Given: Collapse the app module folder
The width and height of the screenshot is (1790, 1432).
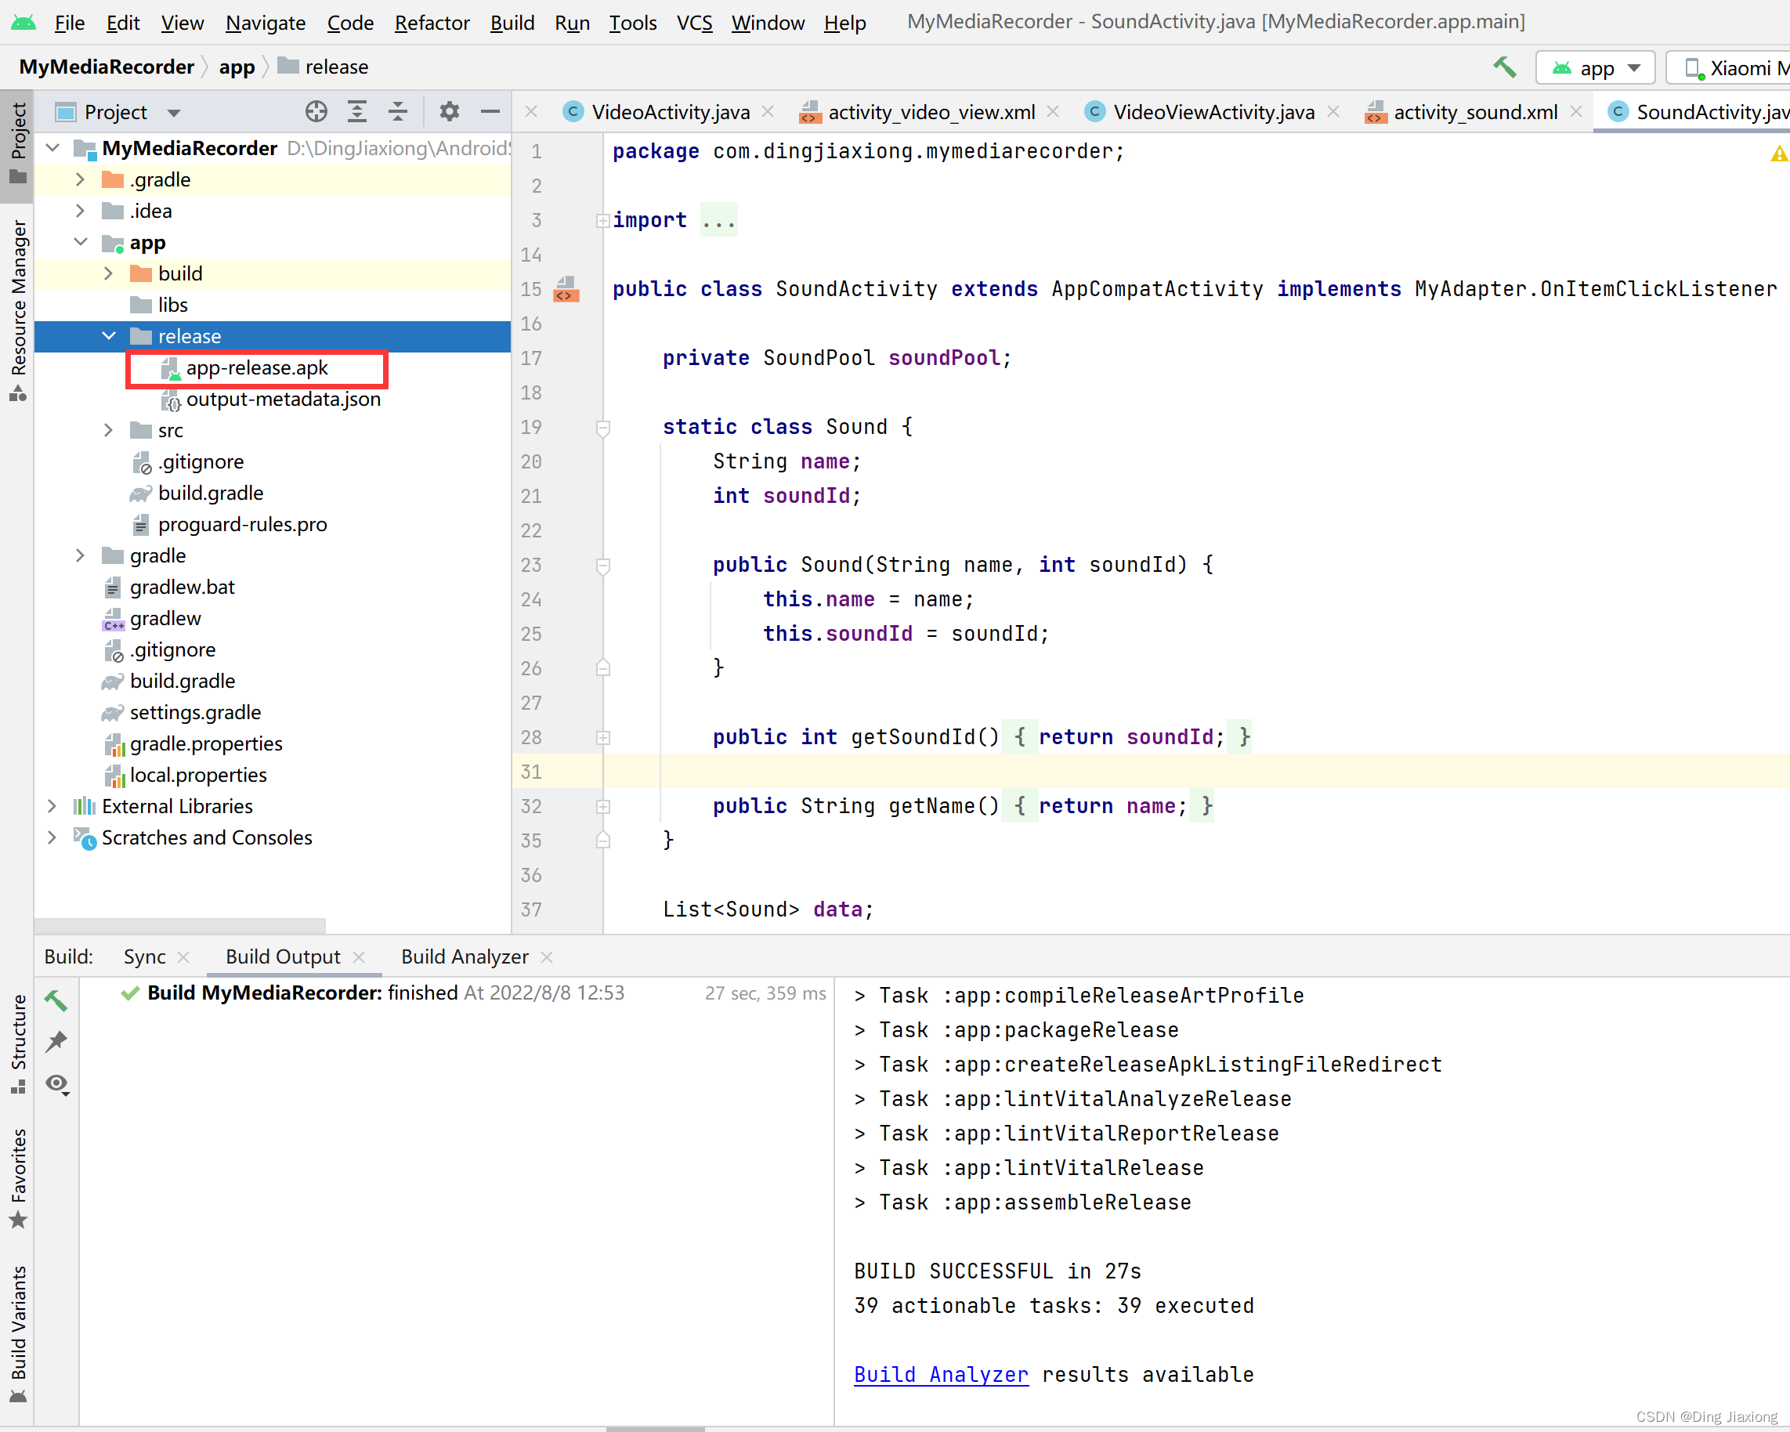Looking at the screenshot, I should [81, 242].
